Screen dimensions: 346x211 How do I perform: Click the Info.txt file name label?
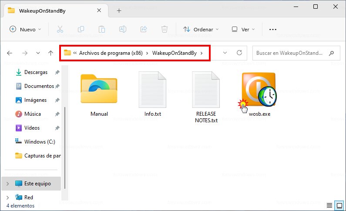pyautogui.click(x=153, y=114)
